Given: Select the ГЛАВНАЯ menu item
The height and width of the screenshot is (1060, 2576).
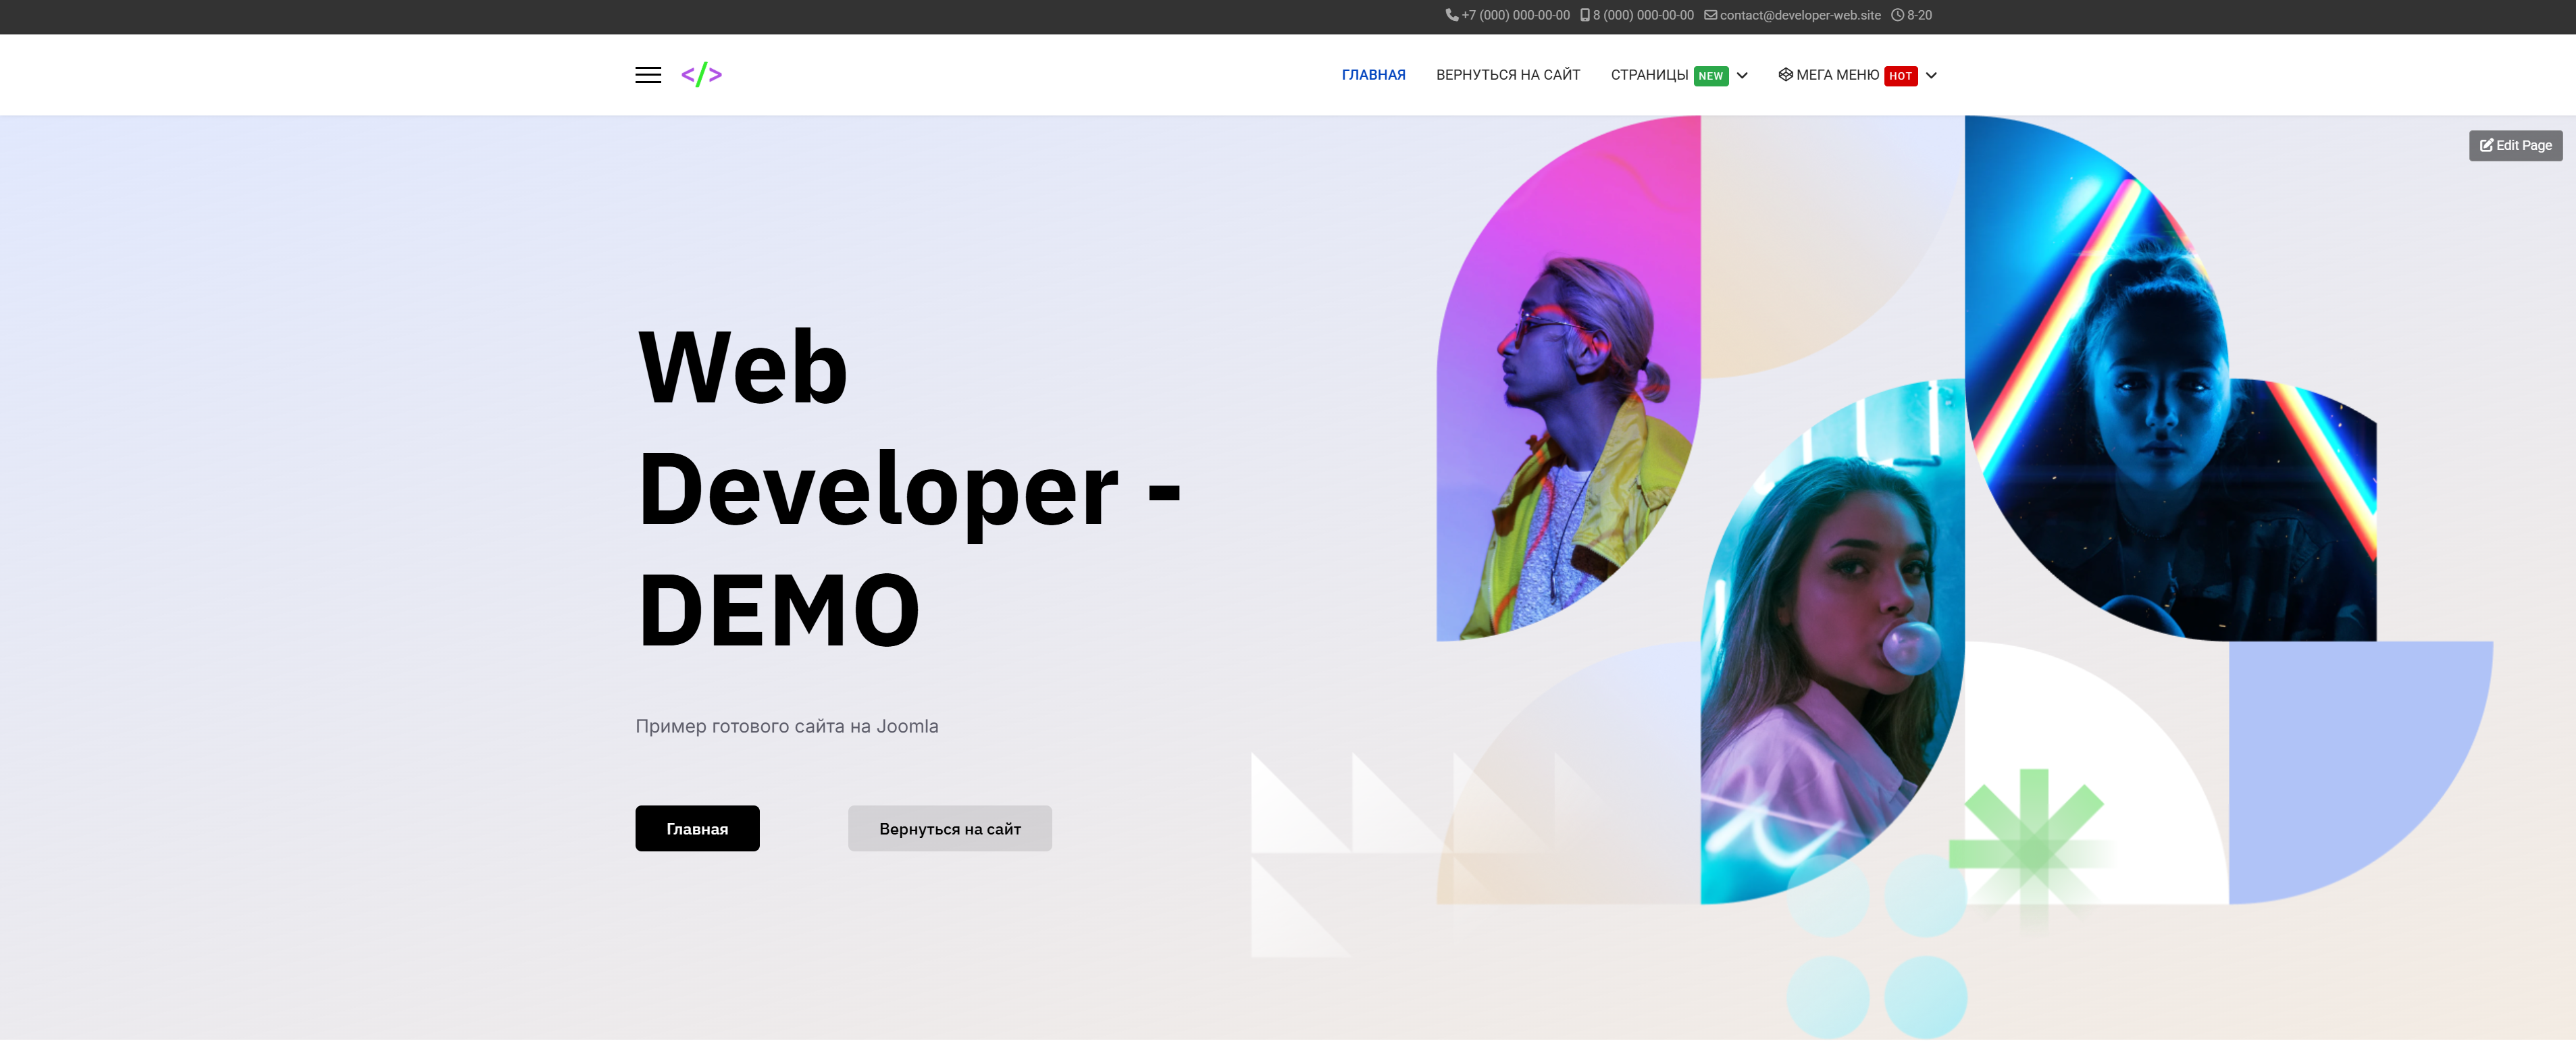Looking at the screenshot, I should point(1373,76).
